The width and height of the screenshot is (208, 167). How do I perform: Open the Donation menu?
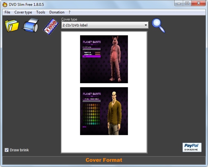[57, 12]
